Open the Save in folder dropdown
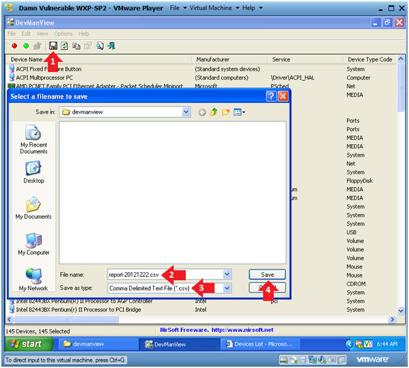The image size is (409, 368). coord(186,112)
